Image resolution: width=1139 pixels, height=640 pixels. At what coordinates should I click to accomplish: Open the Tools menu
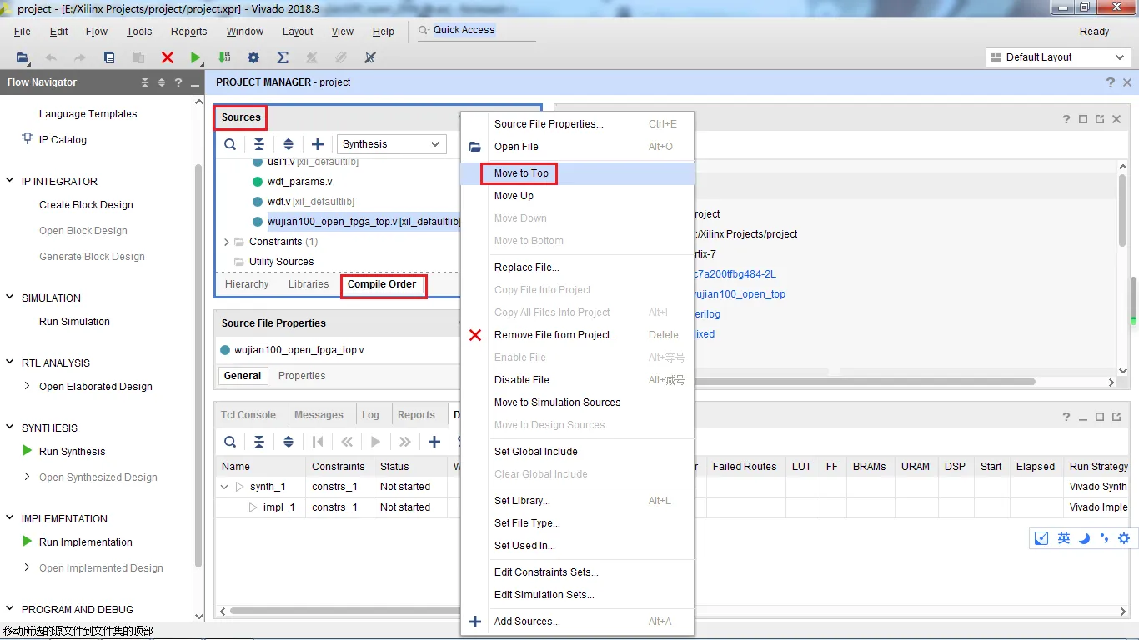pyautogui.click(x=139, y=32)
